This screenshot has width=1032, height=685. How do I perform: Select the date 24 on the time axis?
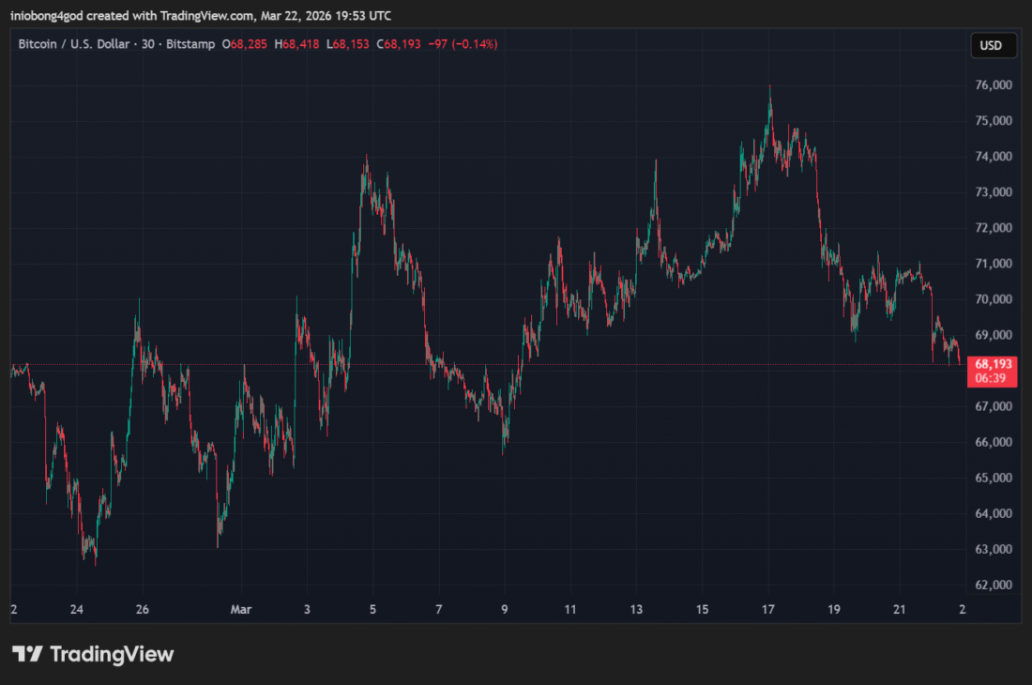click(76, 609)
